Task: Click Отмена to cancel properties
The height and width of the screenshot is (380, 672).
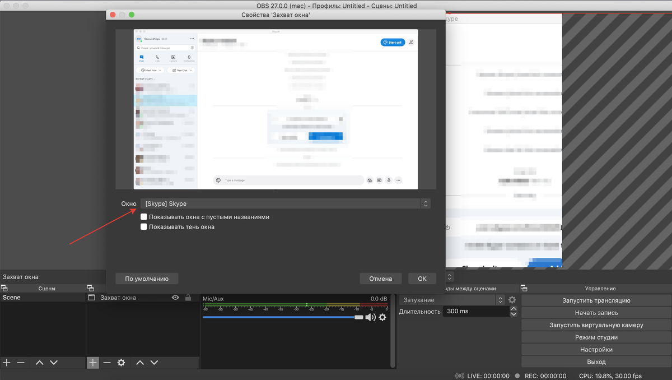Action: pos(381,279)
